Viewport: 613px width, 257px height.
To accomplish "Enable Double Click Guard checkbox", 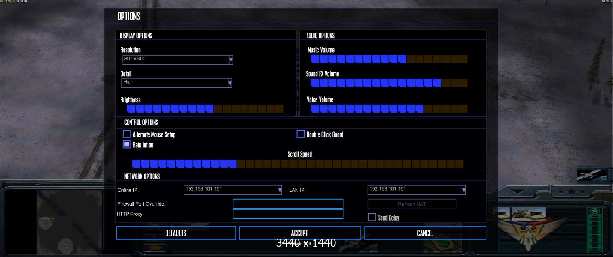I will tap(301, 134).
